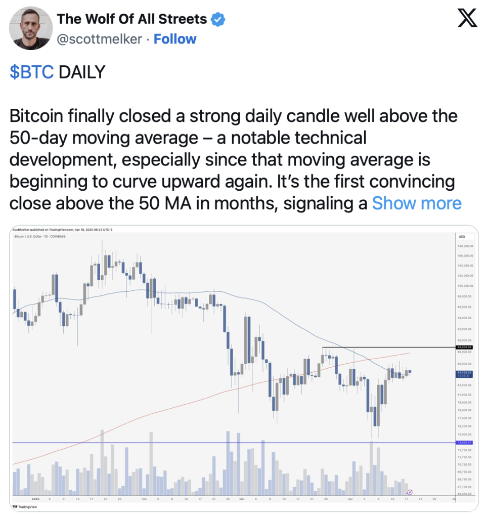The height and width of the screenshot is (518, 487).
Task: Open Scott Melker's profile avatar
Action: click(31, 28)
